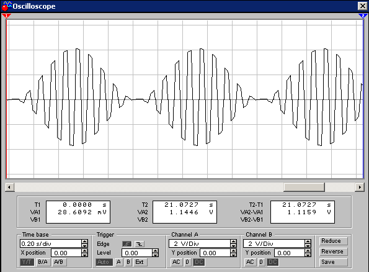Click the VA1 reading 28.6092 mV
Image resolution: width=369 pixels, height=272 pixels.
(82, 212)
